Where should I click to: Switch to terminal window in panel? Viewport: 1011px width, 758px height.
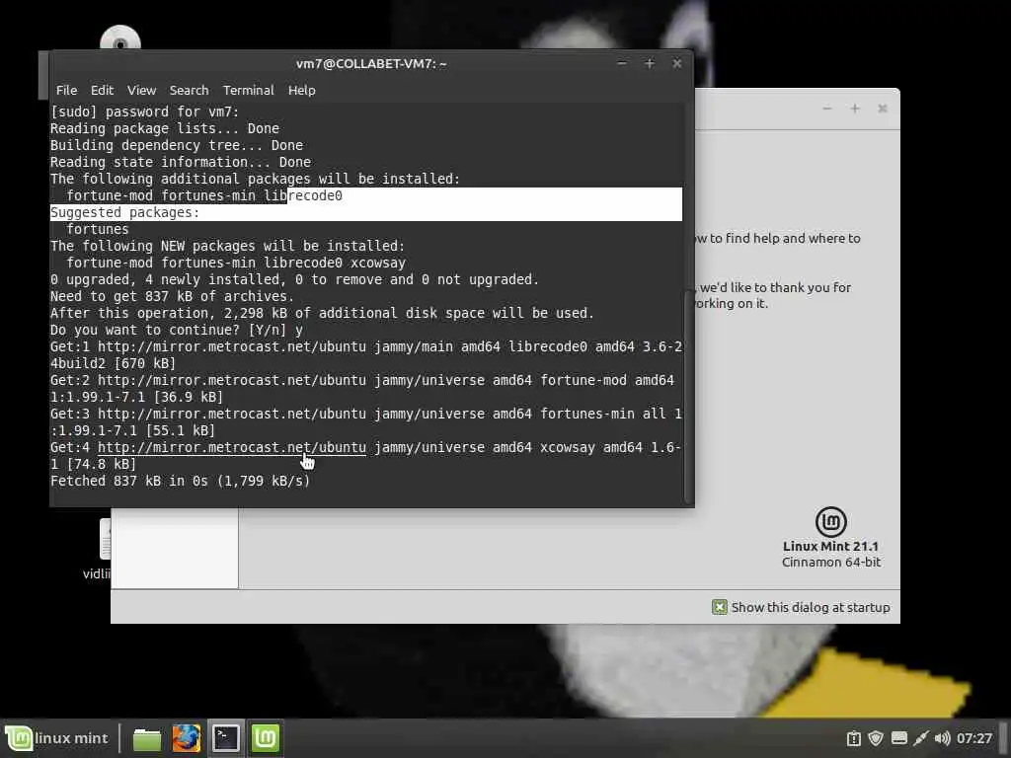point(226,738)
